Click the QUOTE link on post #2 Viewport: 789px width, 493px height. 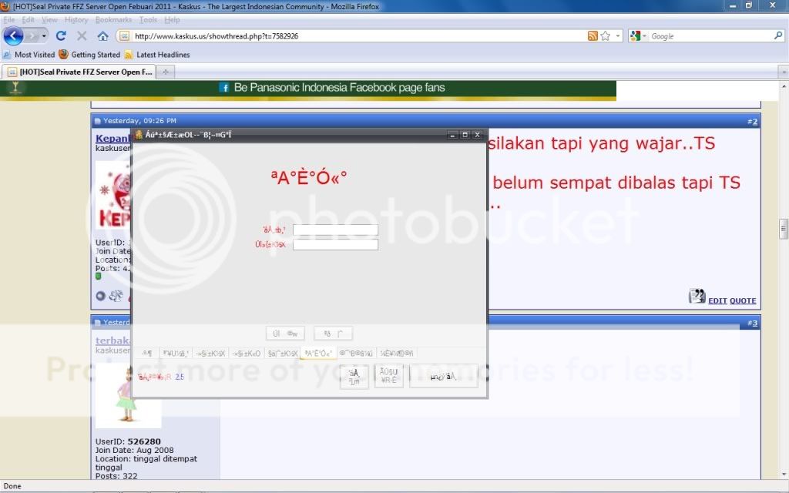click(743, 301)
